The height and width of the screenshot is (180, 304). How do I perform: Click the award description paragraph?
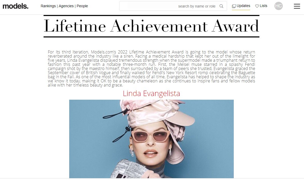pyautogui.click(x=151, y=68)
